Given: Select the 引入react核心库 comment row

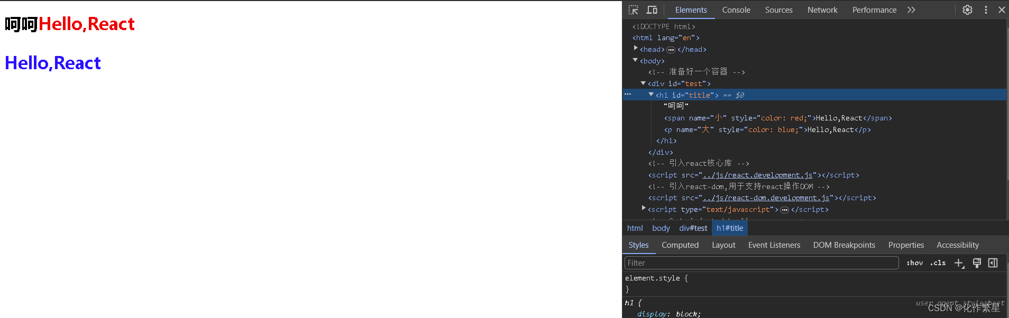Looking at the screenshot, I should 699,164.
